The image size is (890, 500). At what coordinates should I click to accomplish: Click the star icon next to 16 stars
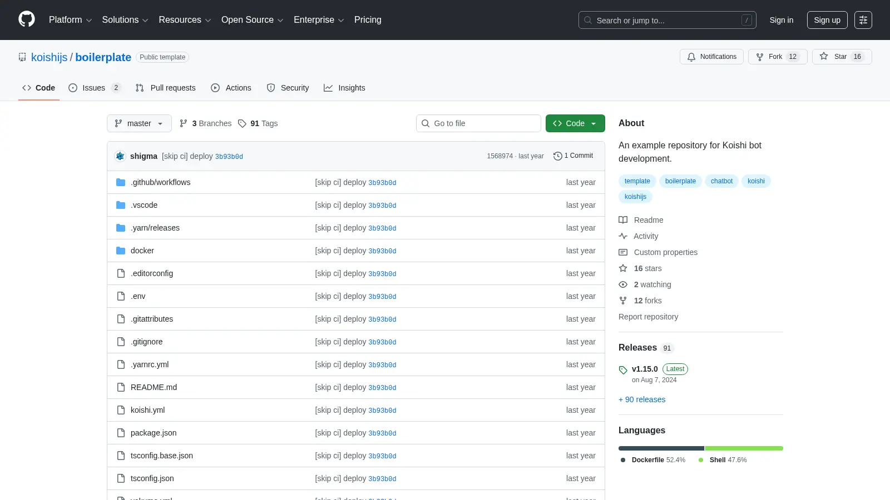click(623, 268)
